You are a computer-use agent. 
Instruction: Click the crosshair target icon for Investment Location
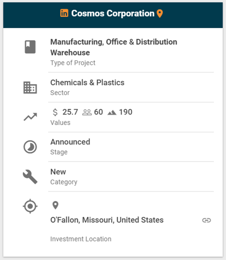[30, 206]
